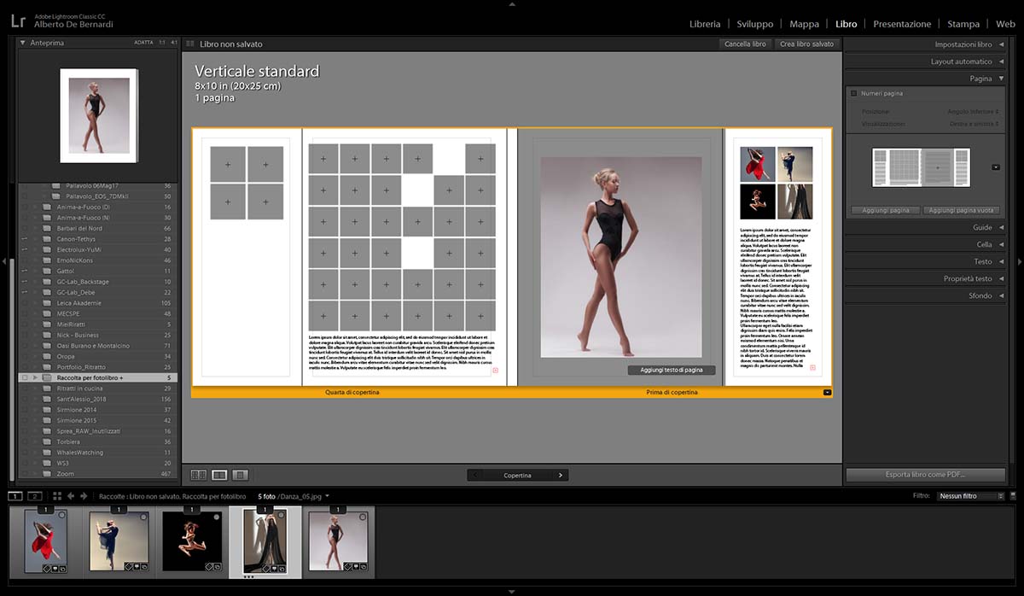Select secondary display button 2
The height and width of the screenshot is (596, 1024).
pos(34,496)
